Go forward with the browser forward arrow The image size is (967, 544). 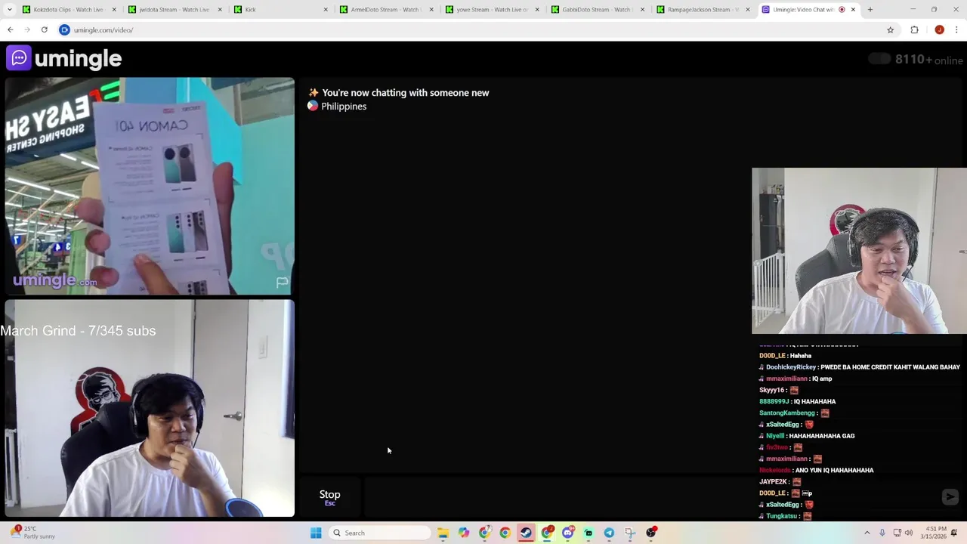pyautogui.click(x=27, y=30)
